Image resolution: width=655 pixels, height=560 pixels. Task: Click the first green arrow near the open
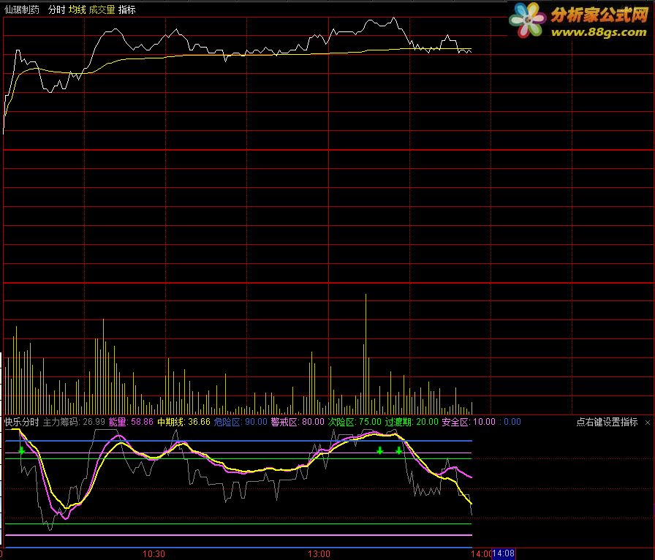(x=22, y=450)
